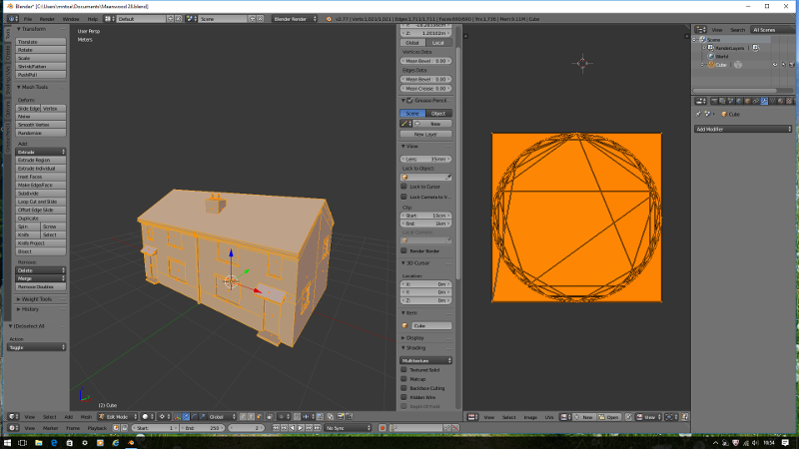Image resolution: width=799 pixels, height=449 pixels.
Task: Open the Window menu
Action: [x=71, y=19]
